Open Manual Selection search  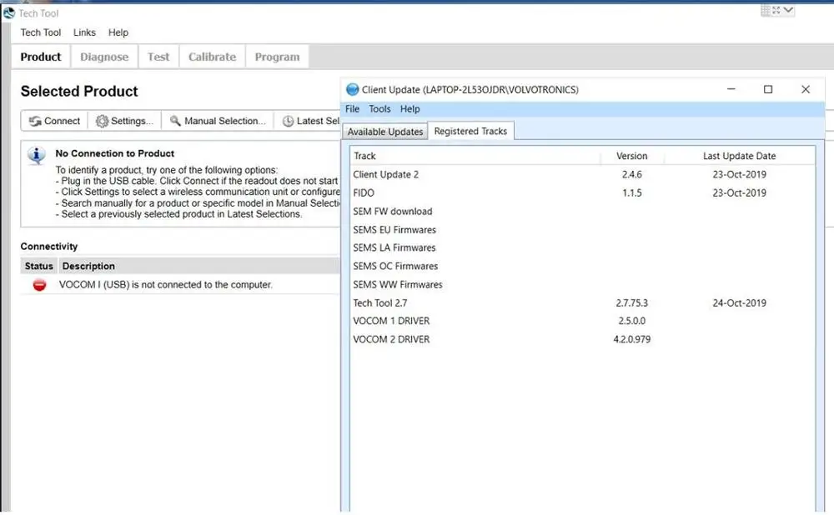[218, 121]
